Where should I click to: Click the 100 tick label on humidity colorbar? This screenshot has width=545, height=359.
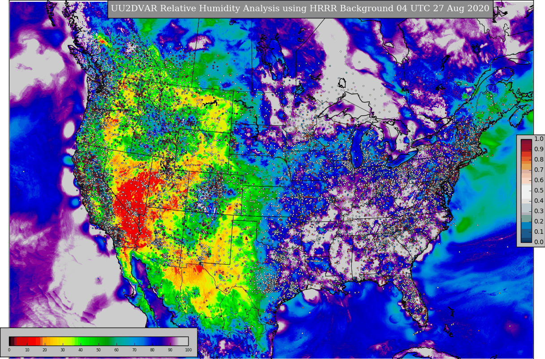pyautogui.click(x=188, y=350)
